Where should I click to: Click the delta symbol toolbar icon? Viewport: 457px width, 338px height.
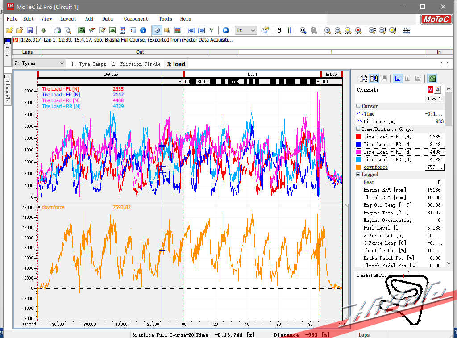[279, 30]
